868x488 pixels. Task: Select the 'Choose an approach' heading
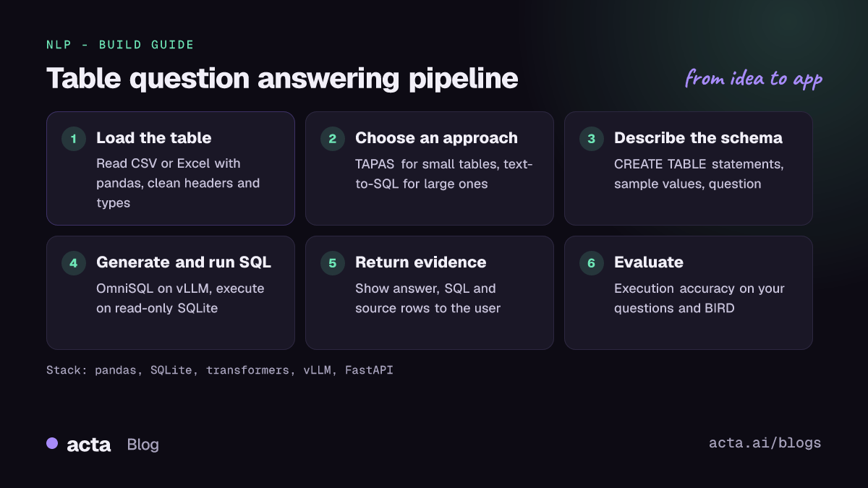[436, 138]
